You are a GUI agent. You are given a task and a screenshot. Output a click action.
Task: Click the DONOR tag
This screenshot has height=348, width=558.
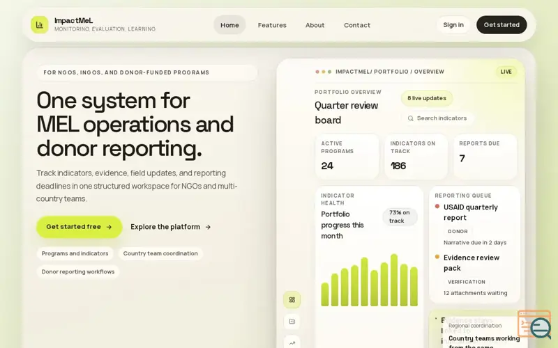click(x=458, y=232)
